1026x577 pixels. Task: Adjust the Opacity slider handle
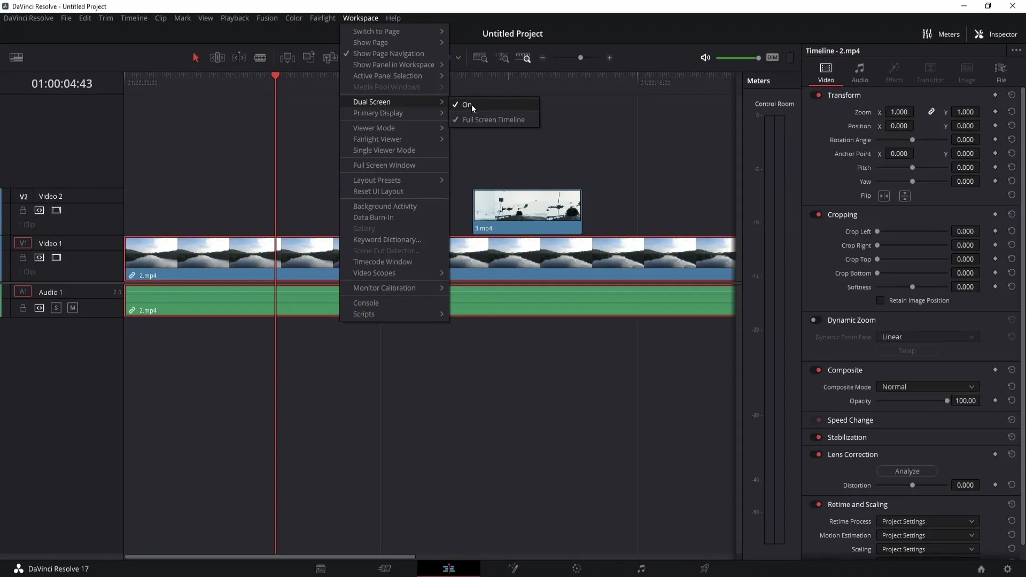tap(947, 401)
